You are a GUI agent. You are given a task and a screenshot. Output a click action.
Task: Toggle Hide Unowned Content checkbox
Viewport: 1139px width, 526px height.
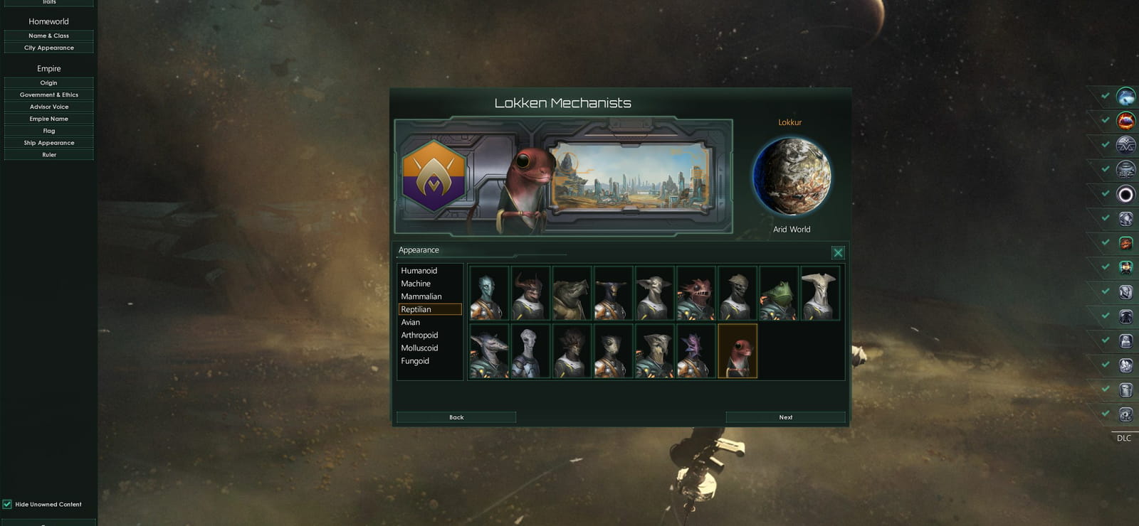(x=7, y=504)
